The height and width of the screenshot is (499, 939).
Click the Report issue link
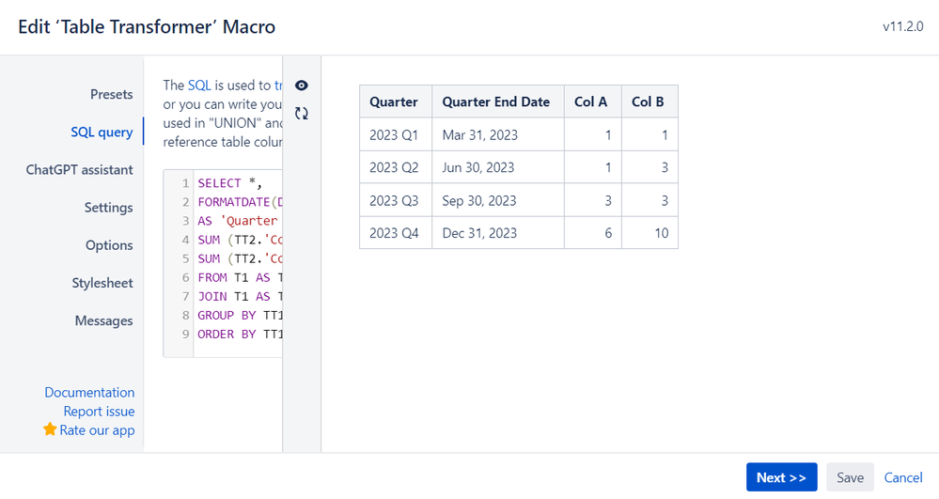pos(99,411)
